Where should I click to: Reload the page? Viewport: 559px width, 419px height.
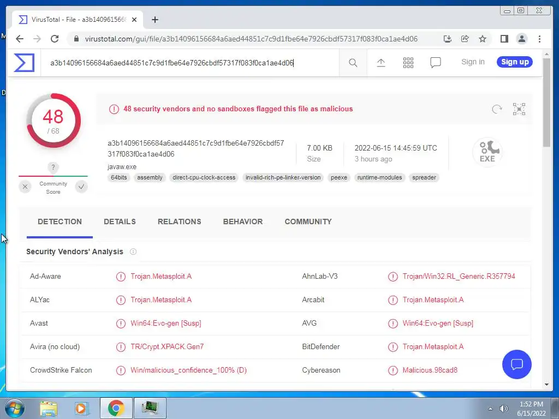tap(55, 39)
